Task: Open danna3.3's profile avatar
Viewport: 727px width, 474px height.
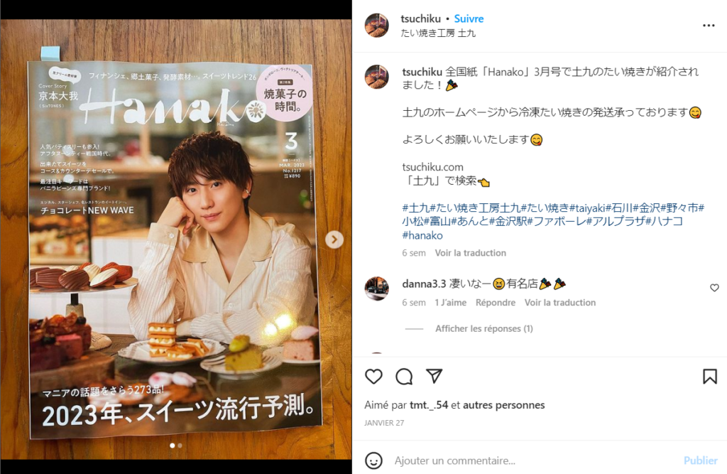Action: [x=377, y=289]
